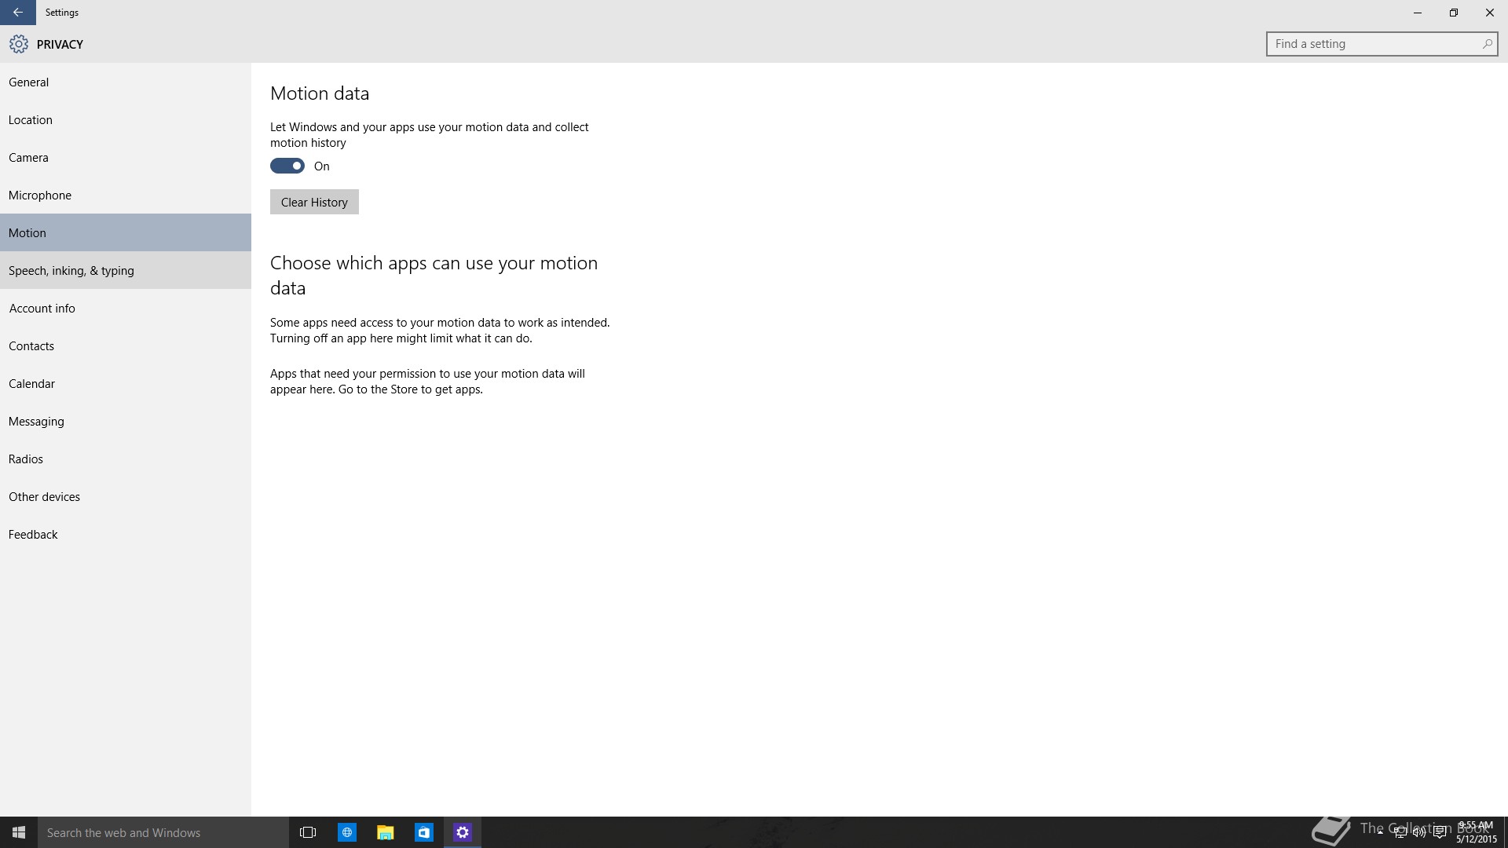Open the Contacts privacy section
This screenshot has height=848, width=1508.
coord(126,345)
